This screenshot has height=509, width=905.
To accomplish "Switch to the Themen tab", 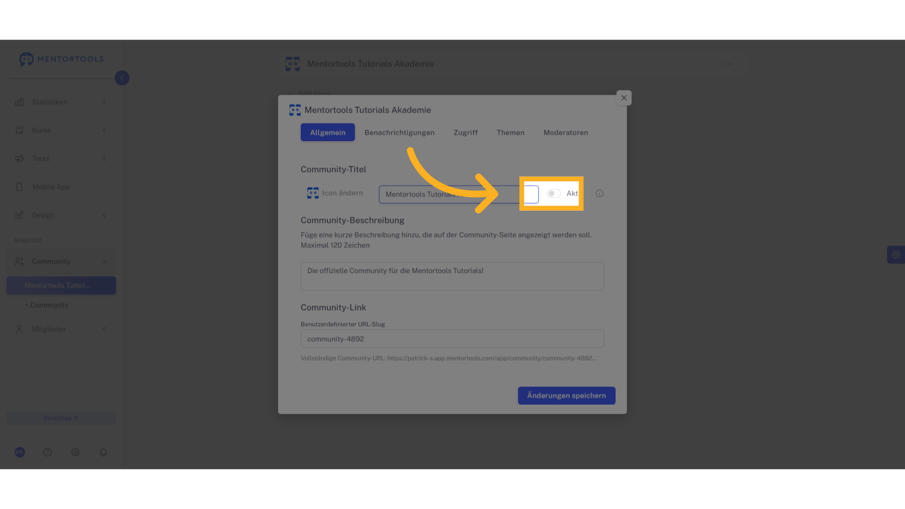I will click(510, 132).
